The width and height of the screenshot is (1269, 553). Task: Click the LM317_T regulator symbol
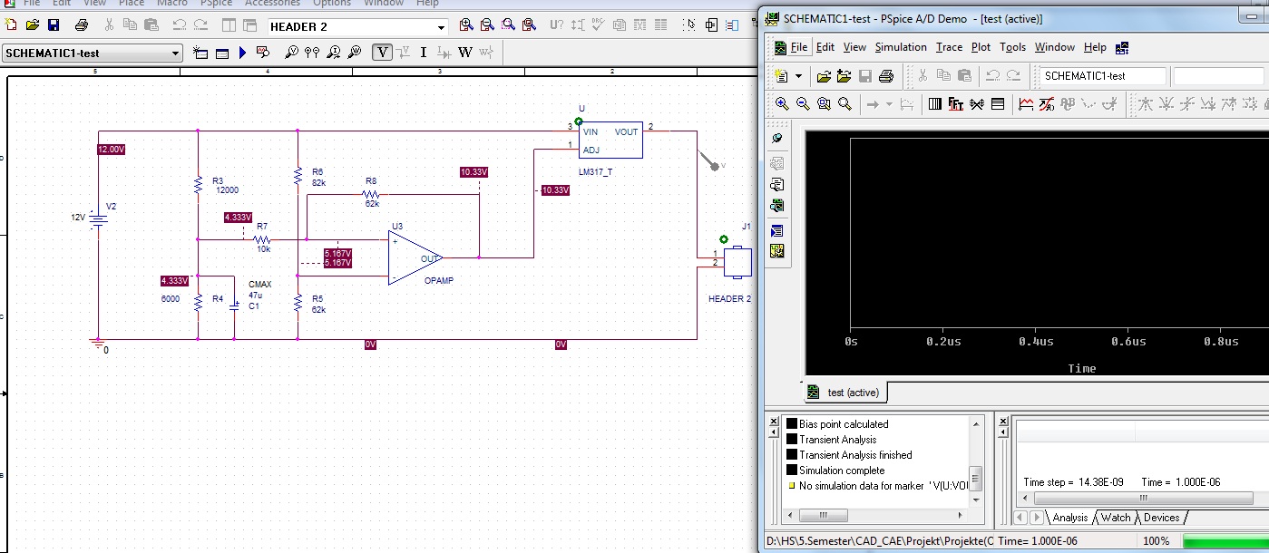click(x=610, y=140)
